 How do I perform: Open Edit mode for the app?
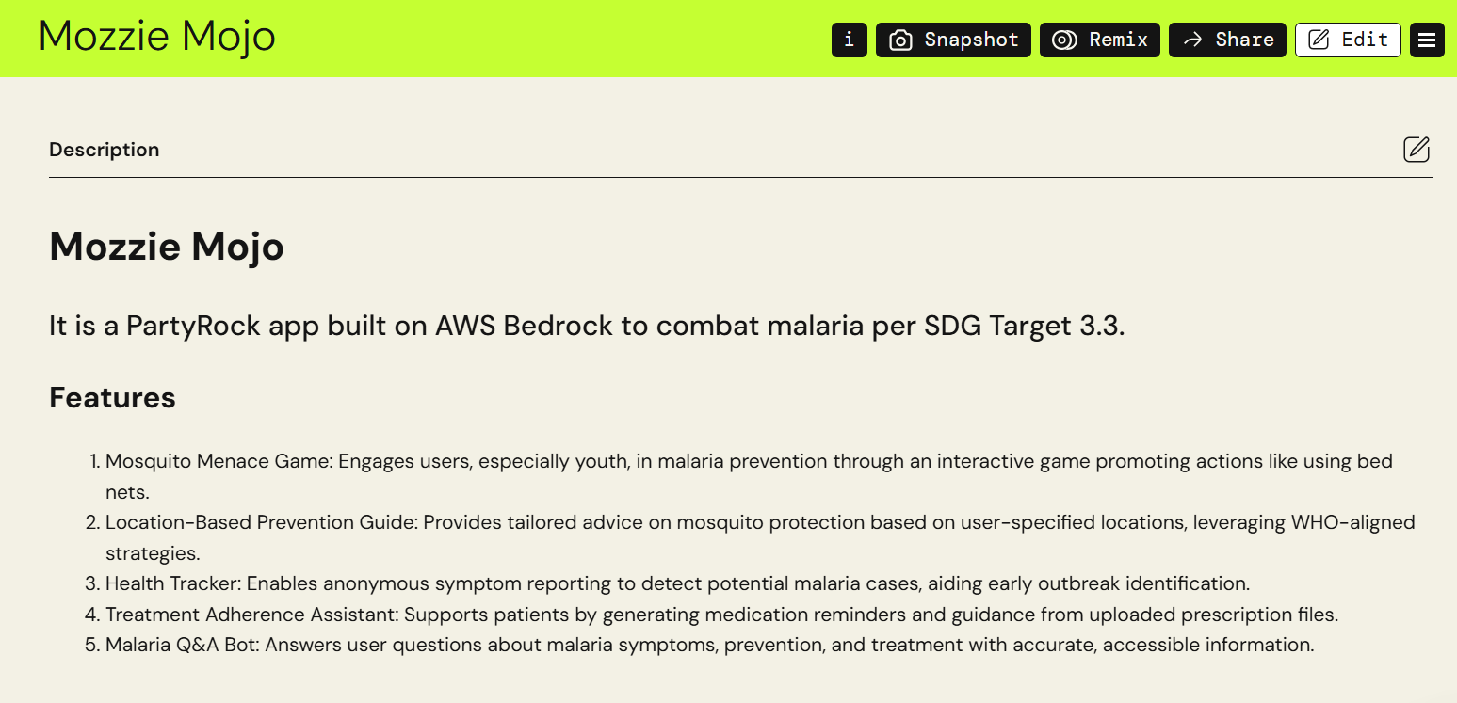point(1348,40)
